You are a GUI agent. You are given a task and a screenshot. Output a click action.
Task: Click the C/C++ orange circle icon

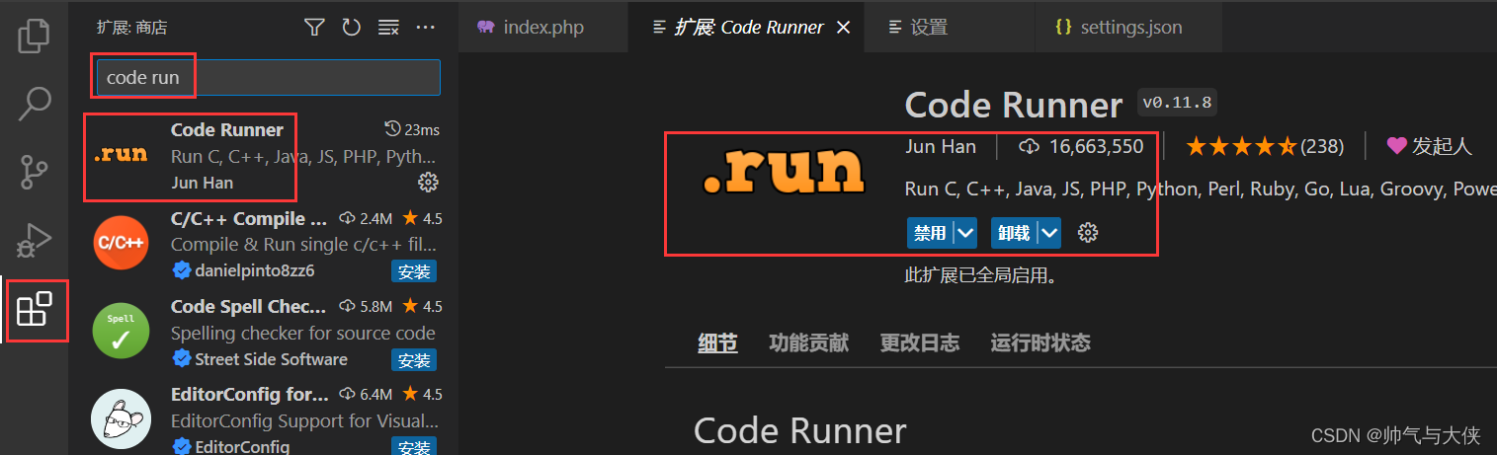tap(121, 242)
